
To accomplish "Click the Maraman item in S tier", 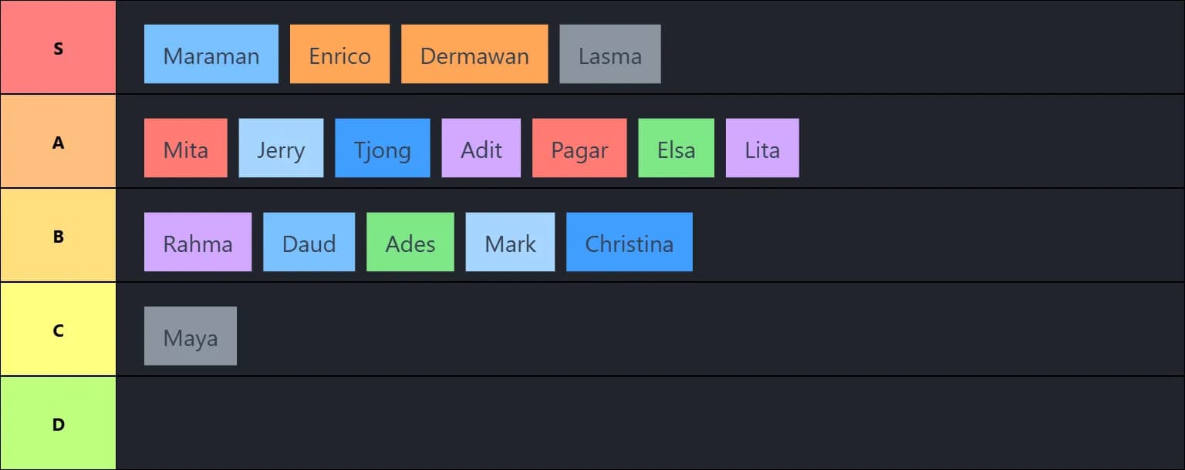I will click(211, 54).
